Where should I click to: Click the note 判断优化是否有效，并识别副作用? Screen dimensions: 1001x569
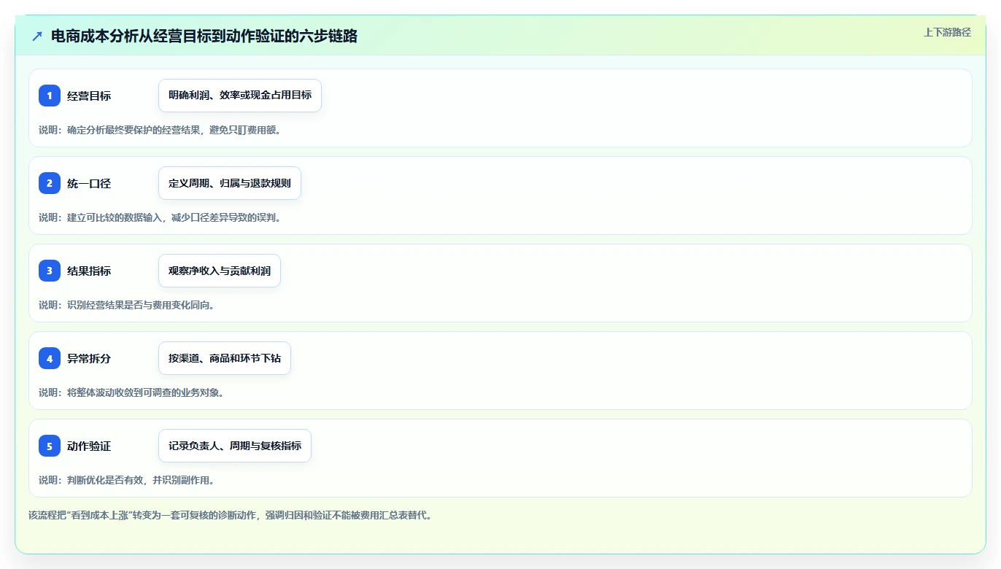tap(127, 480)
